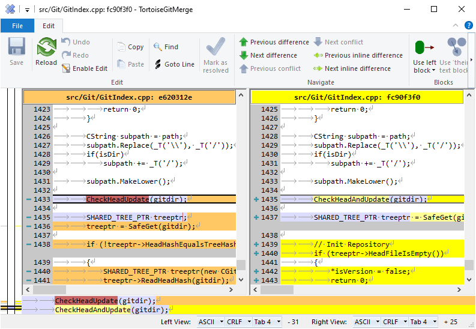Click the Find tool

pos(166,47)
